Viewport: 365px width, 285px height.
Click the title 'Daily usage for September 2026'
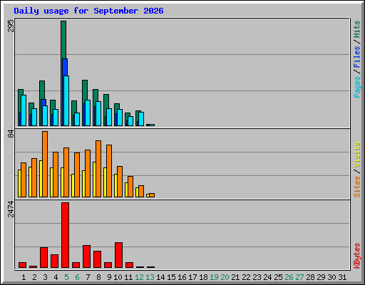pyautogui.click(x=88, y=11)
